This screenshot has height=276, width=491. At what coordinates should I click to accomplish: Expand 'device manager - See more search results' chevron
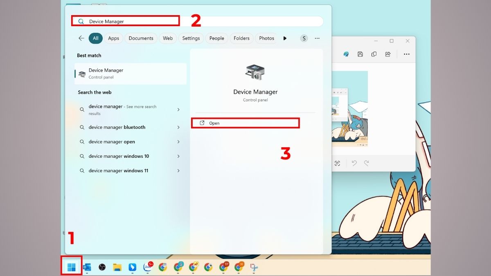tap(178, 110)
